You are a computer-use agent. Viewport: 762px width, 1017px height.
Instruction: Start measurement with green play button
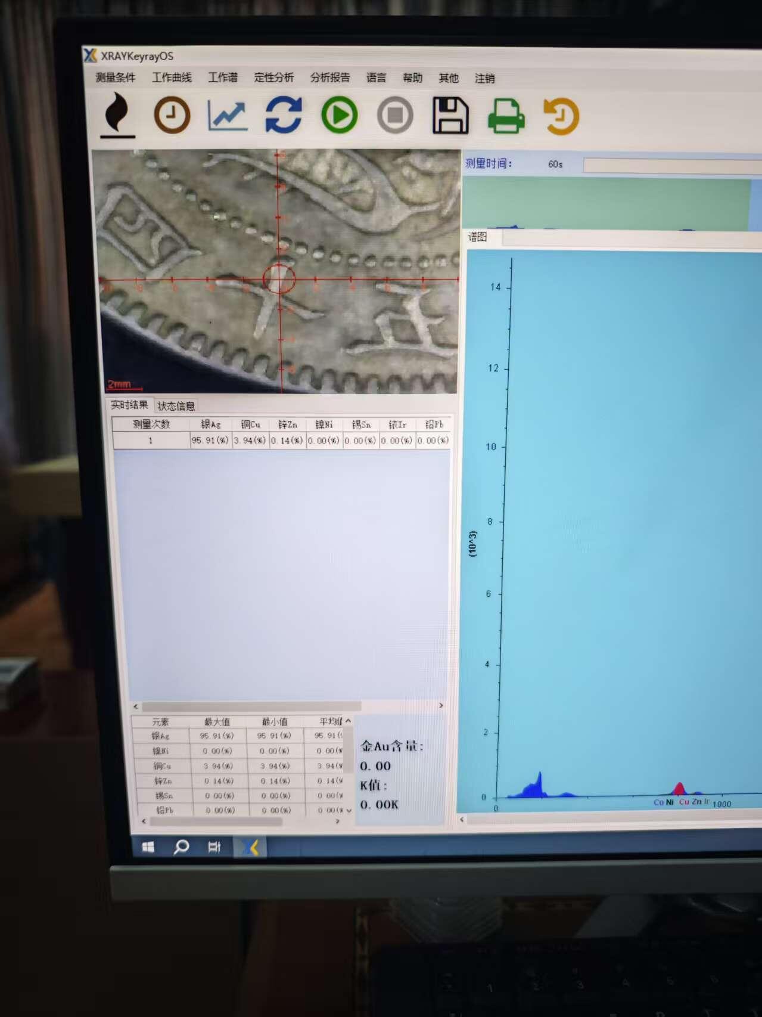click(339, 115)
